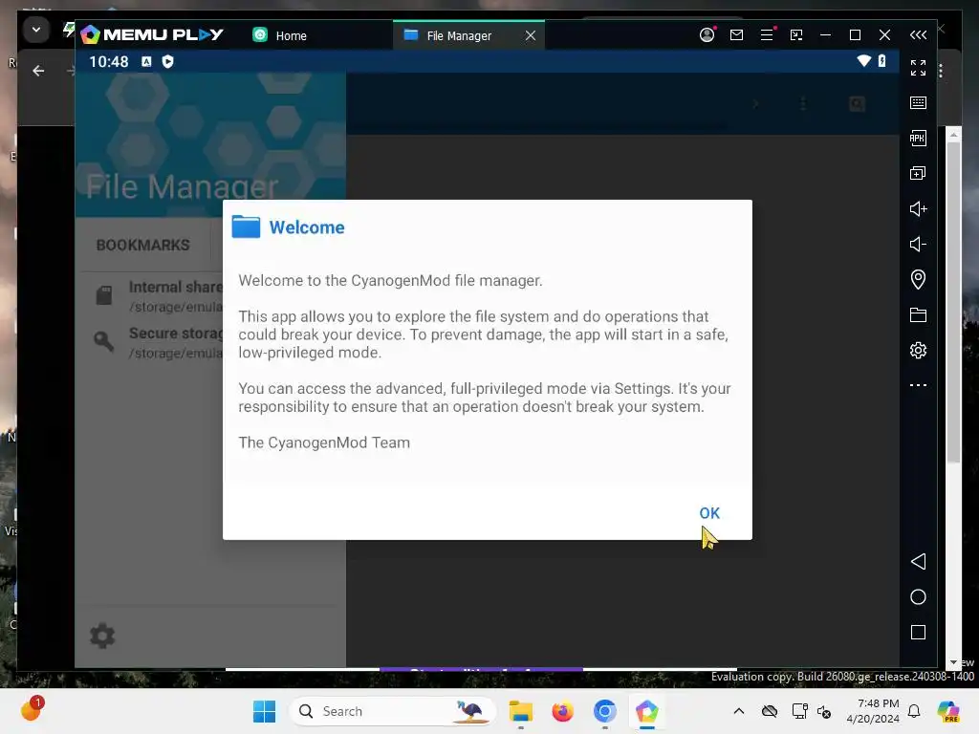Image resolution: width=979 pixels, height=734 pixels.
Task: Open the three-dot menu of the background window
Action: click(941, 71)
